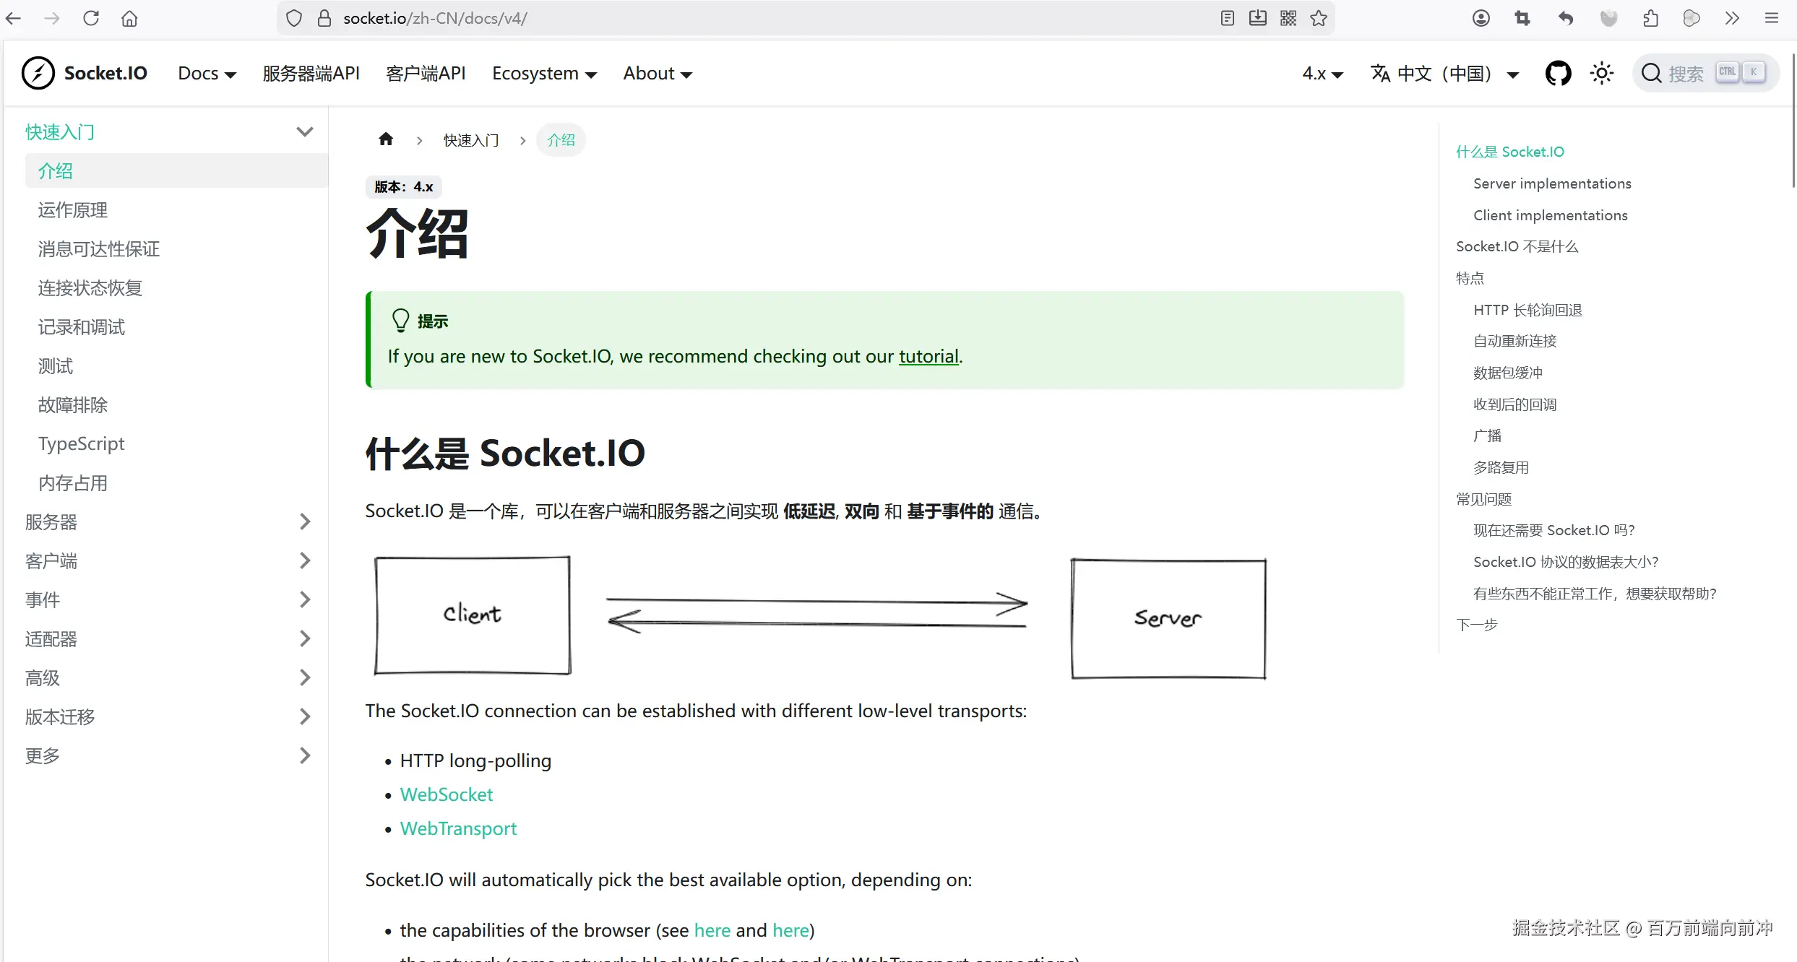
Task: Open the browser hamburger application menu
Action: coord(1772,18)
